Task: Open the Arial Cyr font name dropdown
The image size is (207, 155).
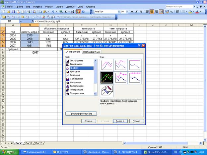Action: tap(117, 12)
